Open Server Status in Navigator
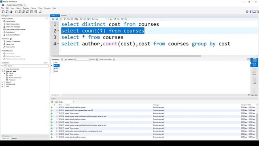Viewport: 259px width, 146px height. pyautogui.click(x=11, y=21)
